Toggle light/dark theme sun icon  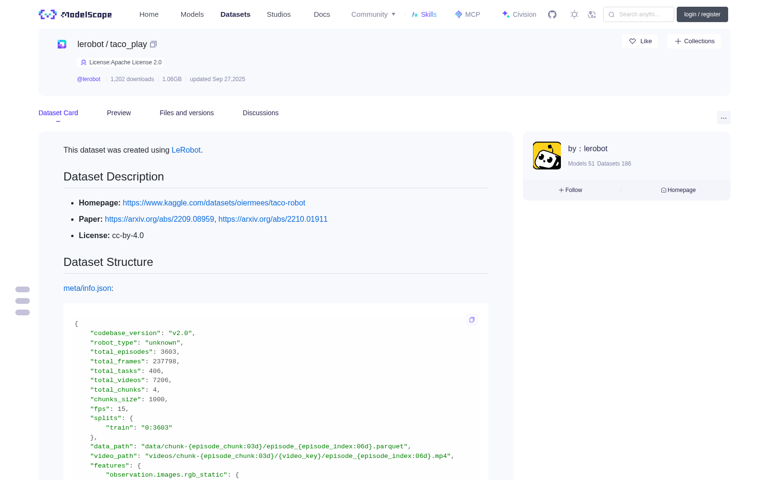tap(574, 14)
